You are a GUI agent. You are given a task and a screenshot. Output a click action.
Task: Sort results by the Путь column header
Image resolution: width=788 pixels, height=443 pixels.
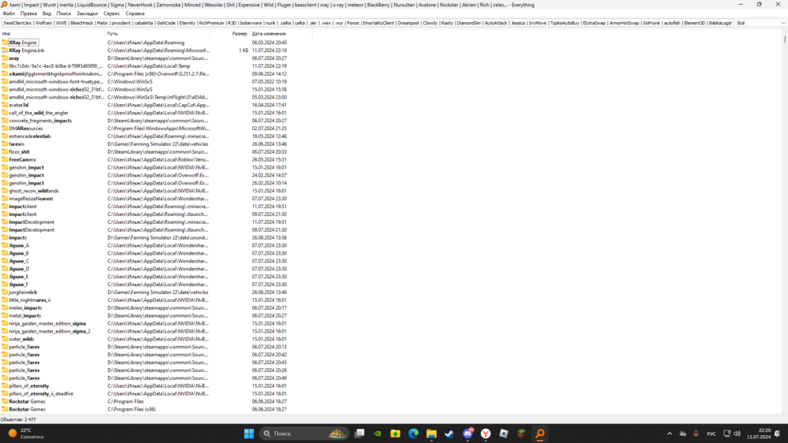158,34
